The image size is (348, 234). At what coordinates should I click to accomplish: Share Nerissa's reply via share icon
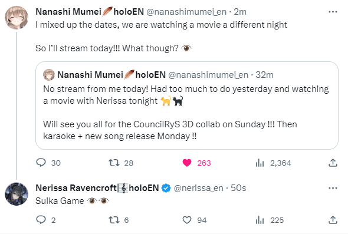333,220
